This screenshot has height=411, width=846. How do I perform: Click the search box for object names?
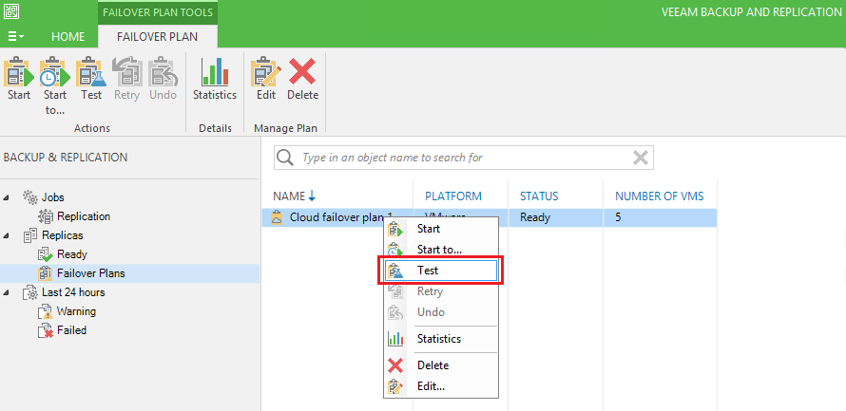(464, 158)
